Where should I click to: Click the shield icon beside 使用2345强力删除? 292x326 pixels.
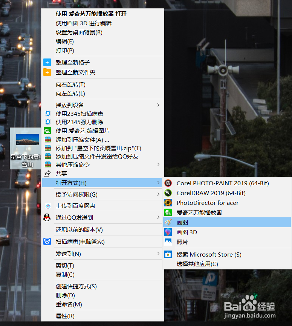[48, 122]
